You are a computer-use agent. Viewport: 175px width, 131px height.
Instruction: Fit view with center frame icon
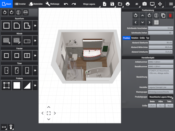click(49, 113)
